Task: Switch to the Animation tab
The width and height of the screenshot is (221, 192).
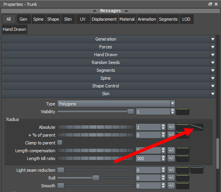Action: [147, 19]
